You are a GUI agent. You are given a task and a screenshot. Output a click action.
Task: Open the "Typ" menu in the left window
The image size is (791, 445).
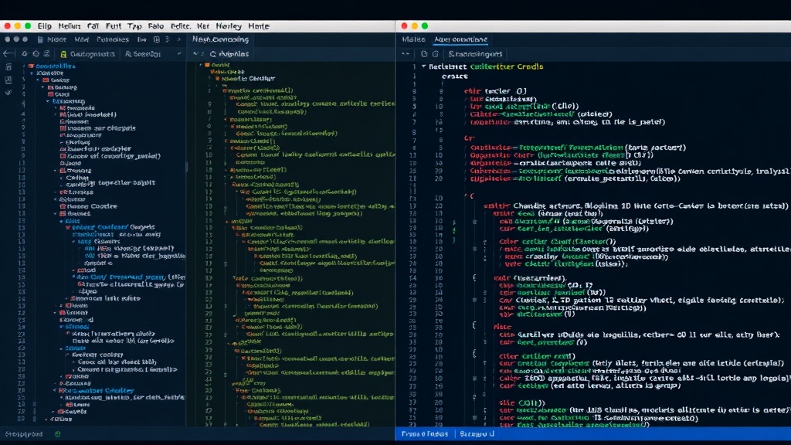(x=134, y=26)
